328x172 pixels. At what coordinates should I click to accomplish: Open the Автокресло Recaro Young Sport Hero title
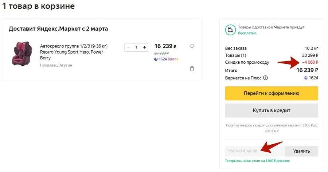point(74,52)
